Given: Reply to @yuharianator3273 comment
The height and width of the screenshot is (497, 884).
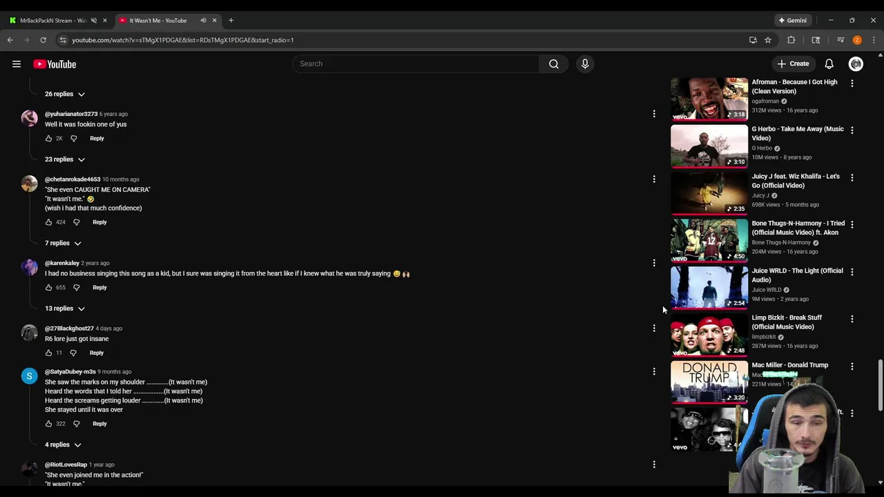Looking at the screenshot, I should 97,138.
